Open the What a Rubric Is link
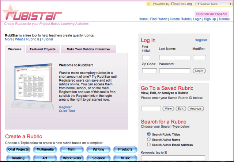Image resolution: width=234 pixels, height=162 pixels. 27,39
